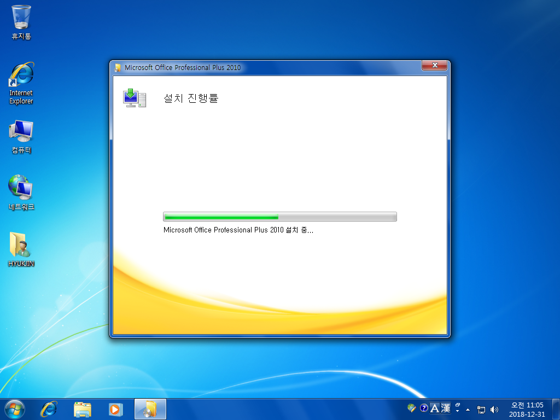
Task: Click the 'Microsoft Office Professional Plus 2010 설치 중...' status text
Action: [238, 230]
